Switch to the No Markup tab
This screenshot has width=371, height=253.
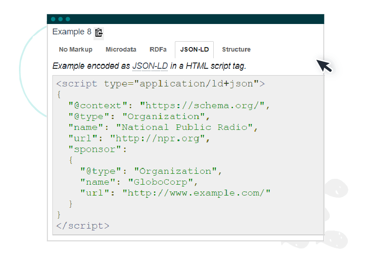click(75, 49)
